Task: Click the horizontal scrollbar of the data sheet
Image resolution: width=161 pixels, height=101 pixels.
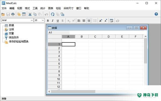Action: point(73,91)
